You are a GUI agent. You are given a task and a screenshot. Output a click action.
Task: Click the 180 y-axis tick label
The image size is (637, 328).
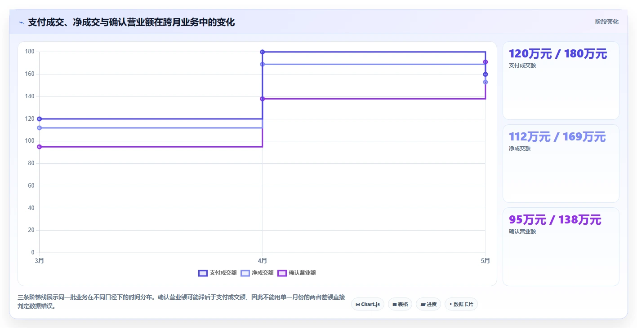click(x=30, y=52)
